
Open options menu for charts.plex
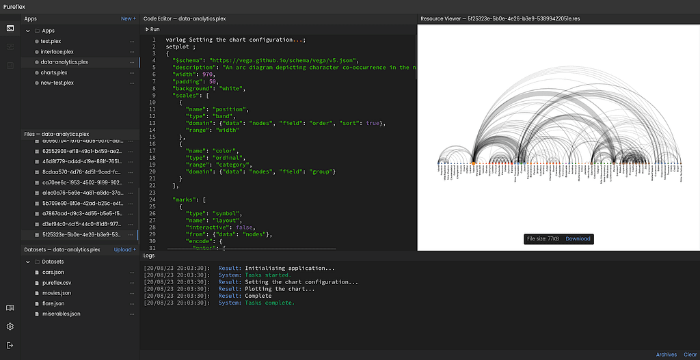click(x=132, y=72)
